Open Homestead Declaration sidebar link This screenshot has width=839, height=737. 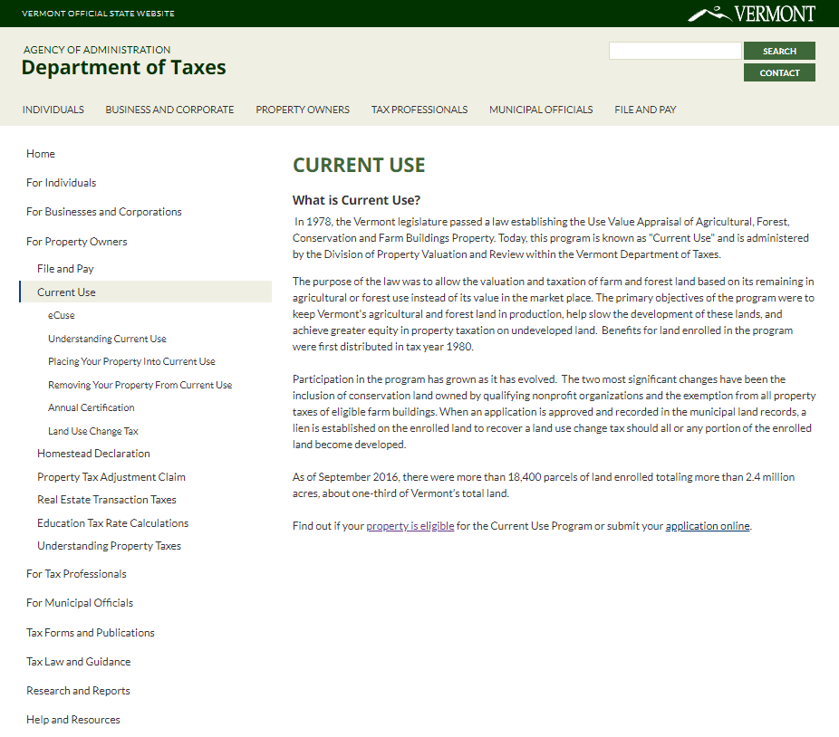[x=93, y=454]
